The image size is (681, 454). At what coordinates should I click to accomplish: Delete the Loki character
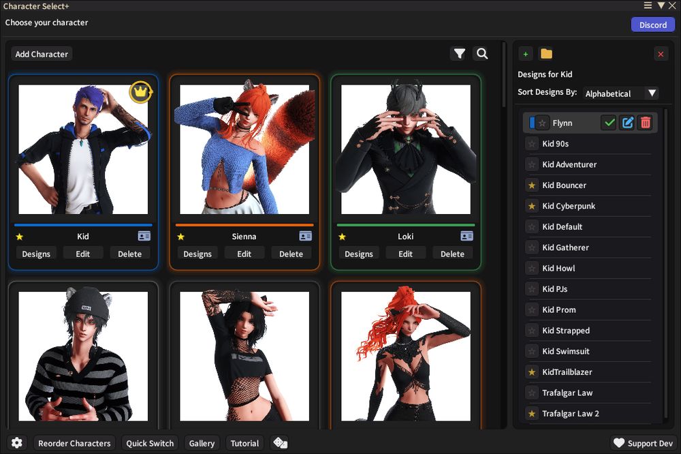pyautogui.click(x=453, y=254)
